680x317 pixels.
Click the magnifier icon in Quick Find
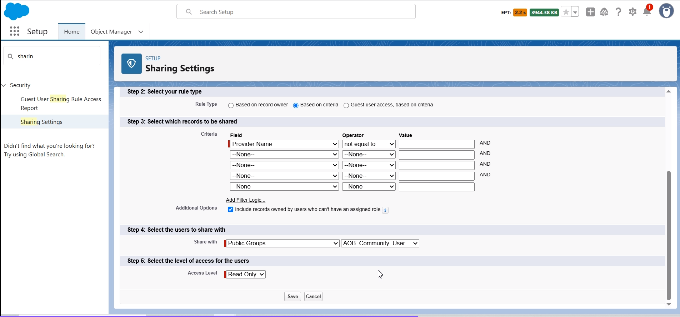click(x=11, y=56)
